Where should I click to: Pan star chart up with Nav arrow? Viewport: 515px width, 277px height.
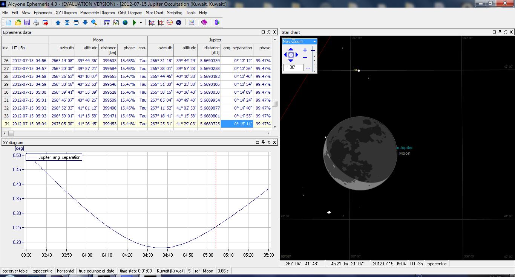pos(291,49)
